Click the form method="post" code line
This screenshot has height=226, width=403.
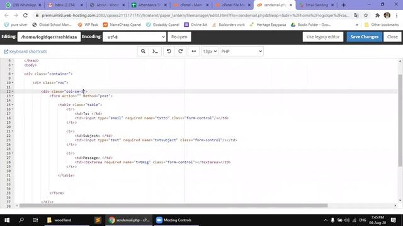tap(81, 96)
